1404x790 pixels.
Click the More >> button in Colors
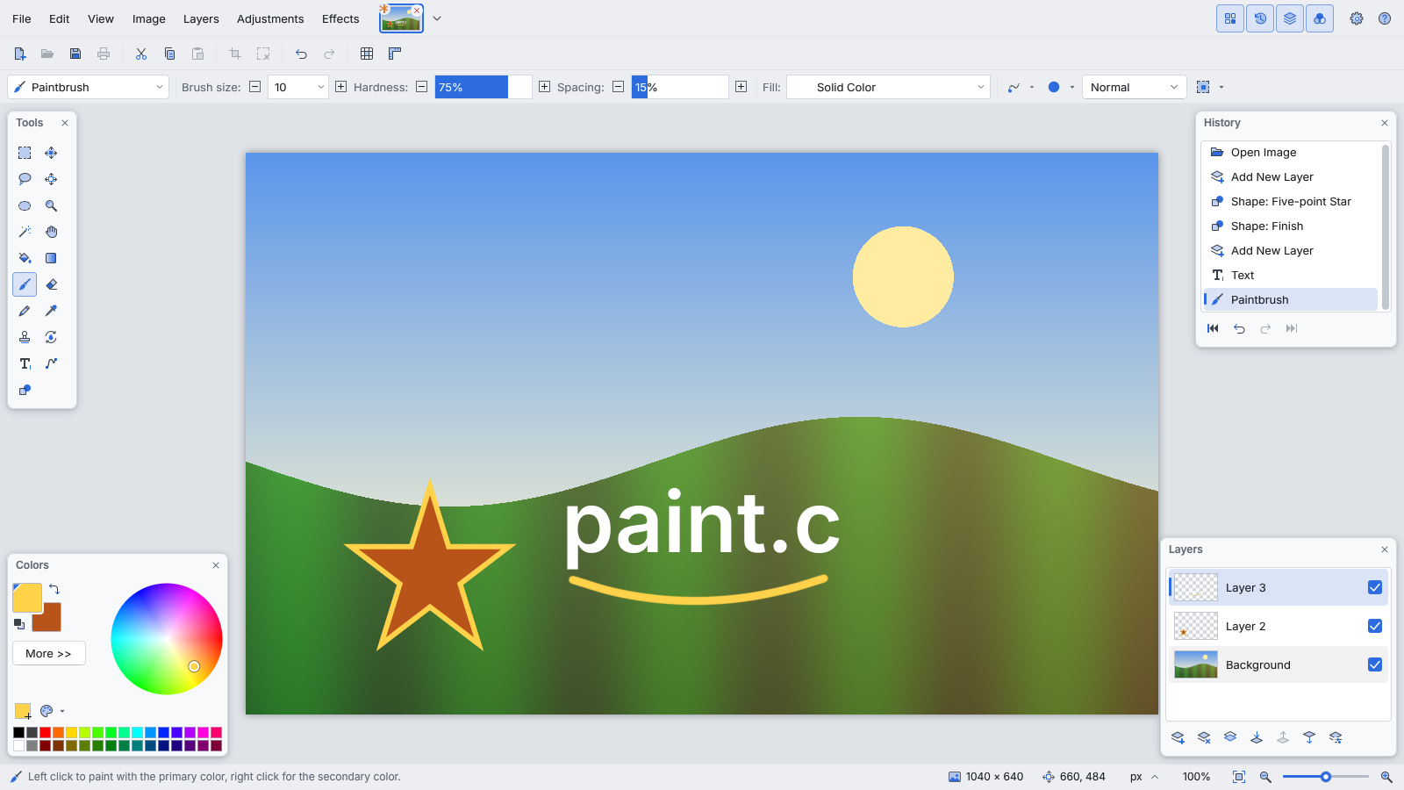[48, 653]
